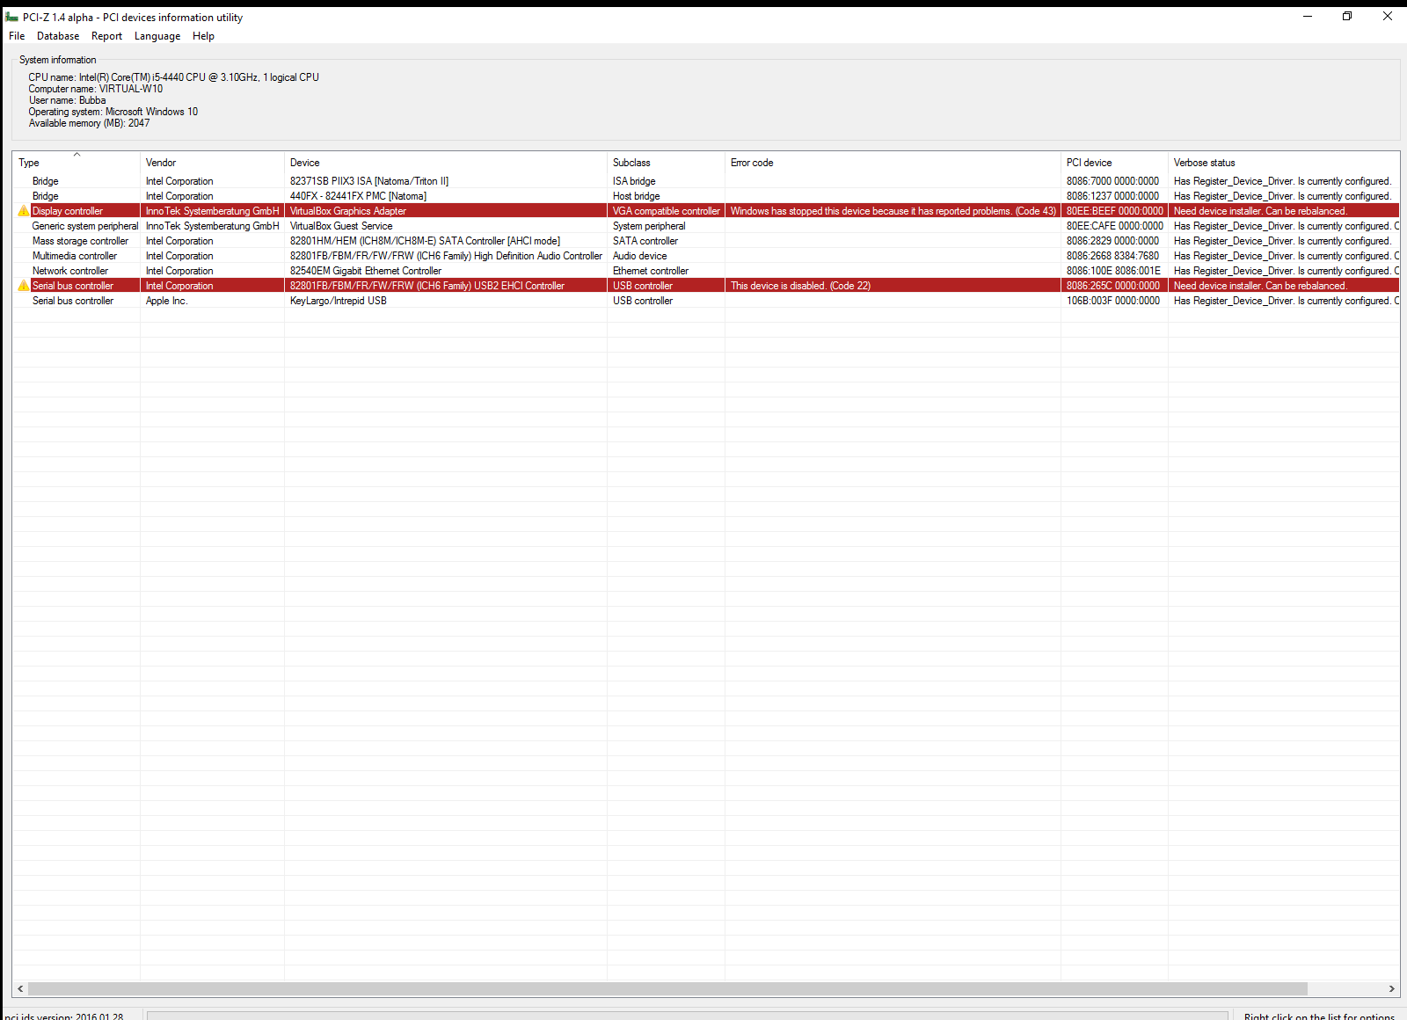1407x1020 pixels.
Task: Click PCI device ID 8086:2829
Action: click(x=1113, y=241)
